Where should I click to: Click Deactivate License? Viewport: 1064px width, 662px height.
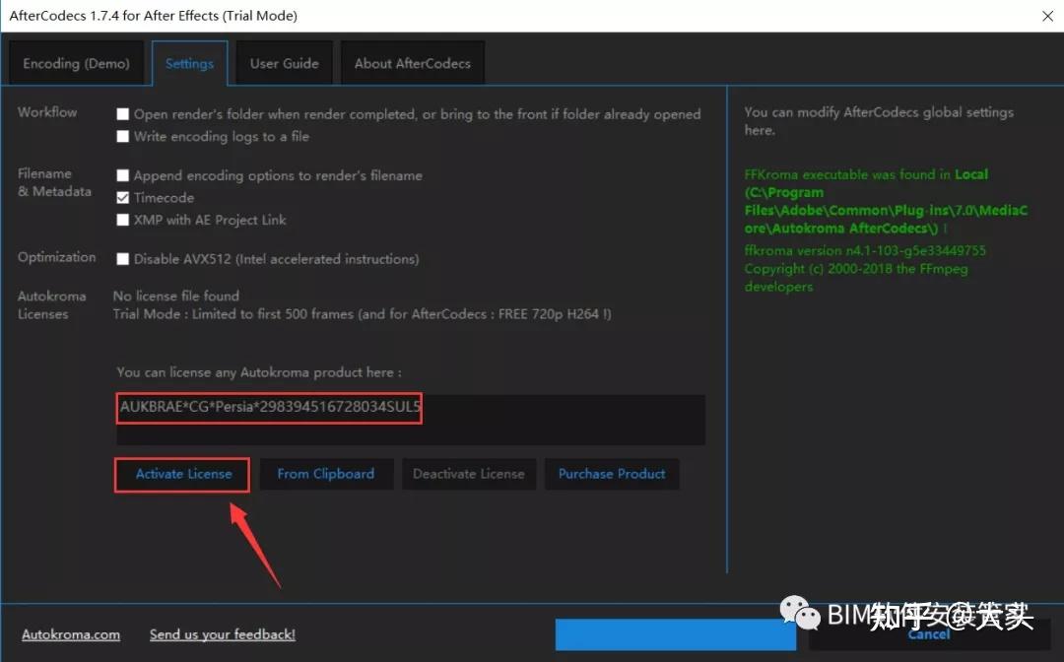click(x=469, y=474)
